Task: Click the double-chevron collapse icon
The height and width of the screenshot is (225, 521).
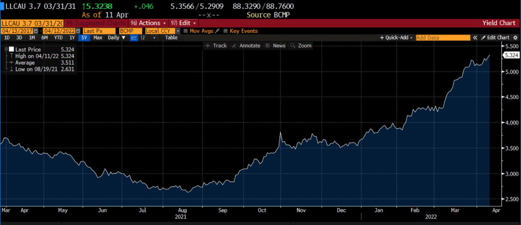Action: [475, 37]
